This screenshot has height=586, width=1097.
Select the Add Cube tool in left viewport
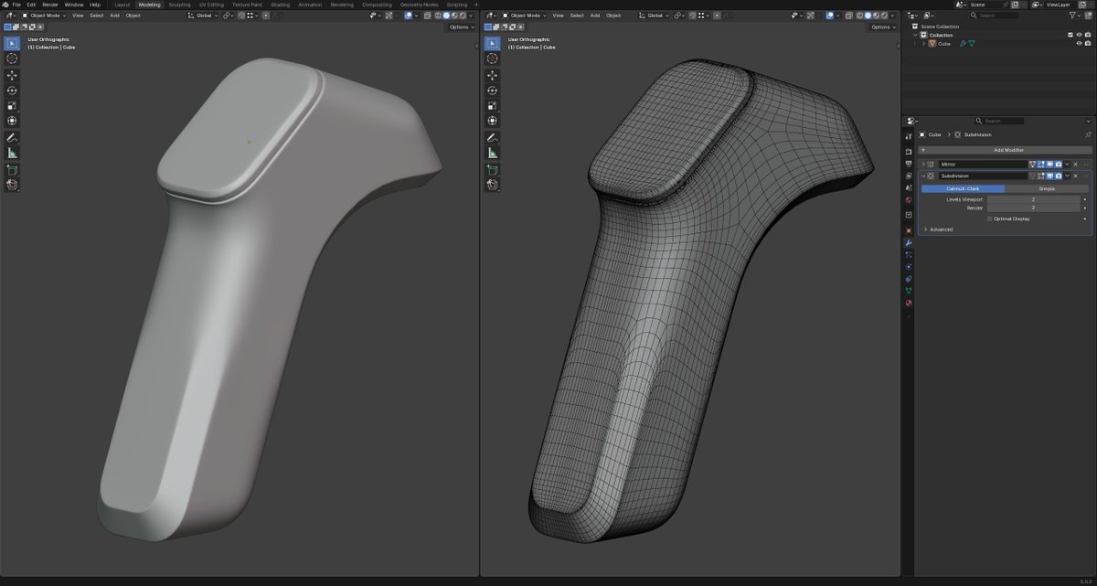[x=11, y=169]
